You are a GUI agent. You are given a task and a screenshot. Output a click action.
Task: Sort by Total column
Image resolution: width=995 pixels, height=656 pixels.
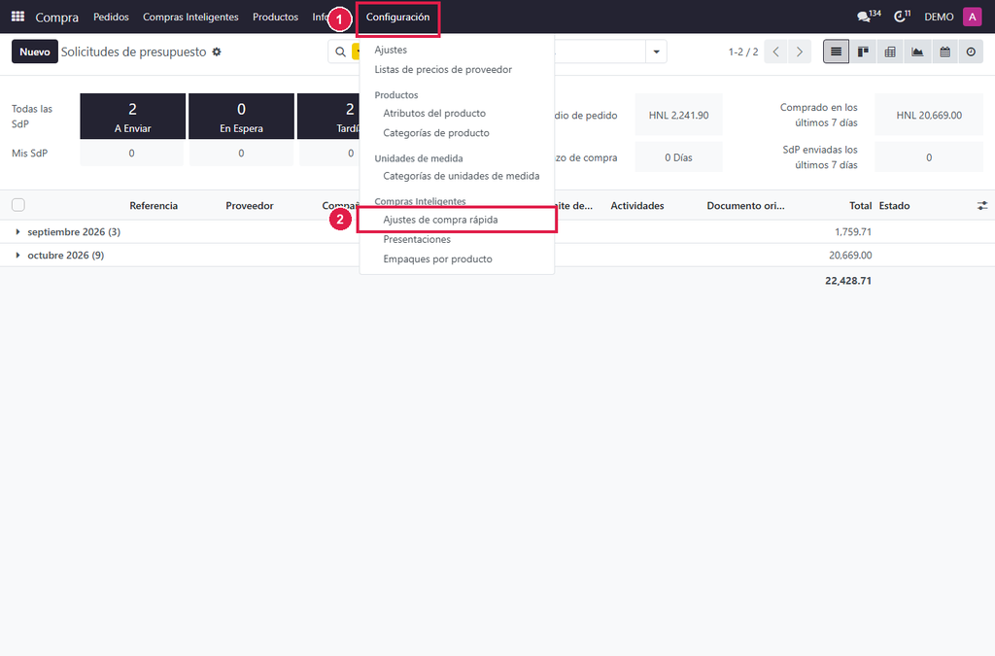861,206
